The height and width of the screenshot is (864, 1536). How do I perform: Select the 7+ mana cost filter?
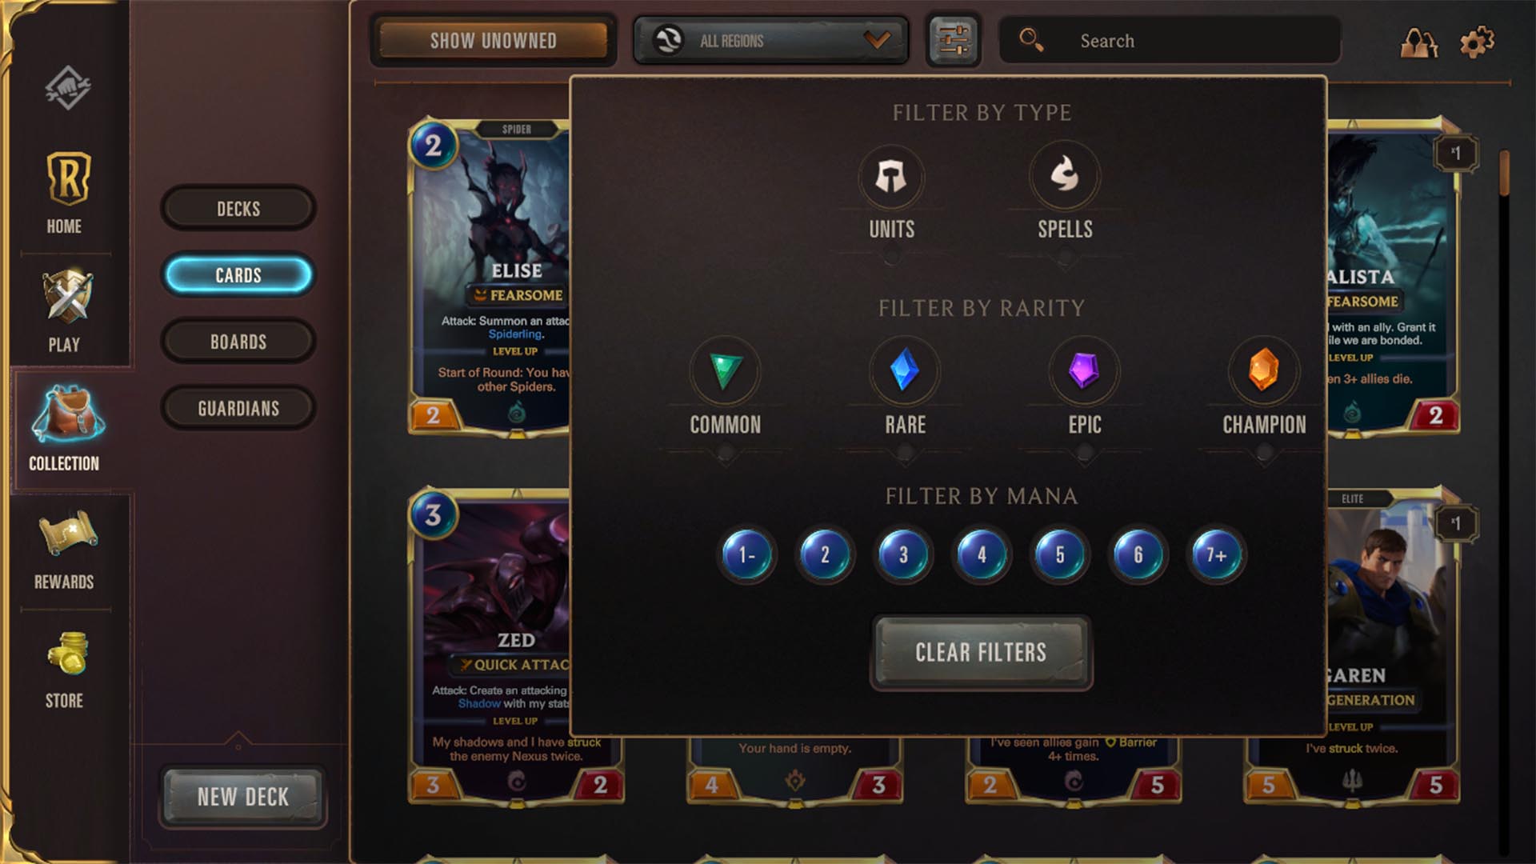coord(1216,554)
